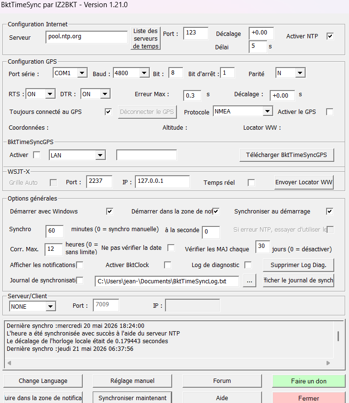Check the Activer BktClock box
349x403 pixels.
[168, 265]
